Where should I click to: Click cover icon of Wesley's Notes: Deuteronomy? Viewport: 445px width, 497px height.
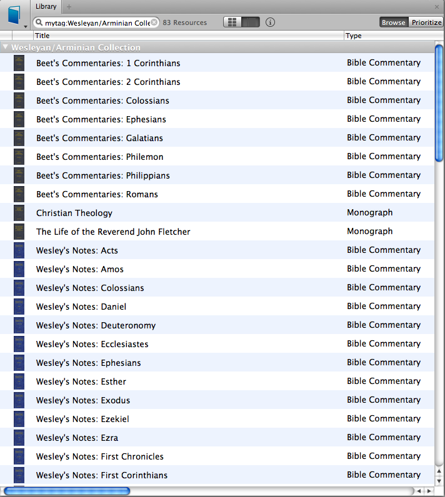click(x=19, y=325)
